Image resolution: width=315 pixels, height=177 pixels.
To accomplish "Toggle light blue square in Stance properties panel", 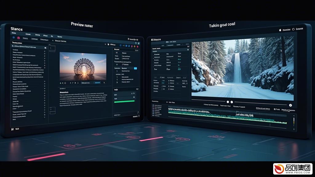I will 135,69.
